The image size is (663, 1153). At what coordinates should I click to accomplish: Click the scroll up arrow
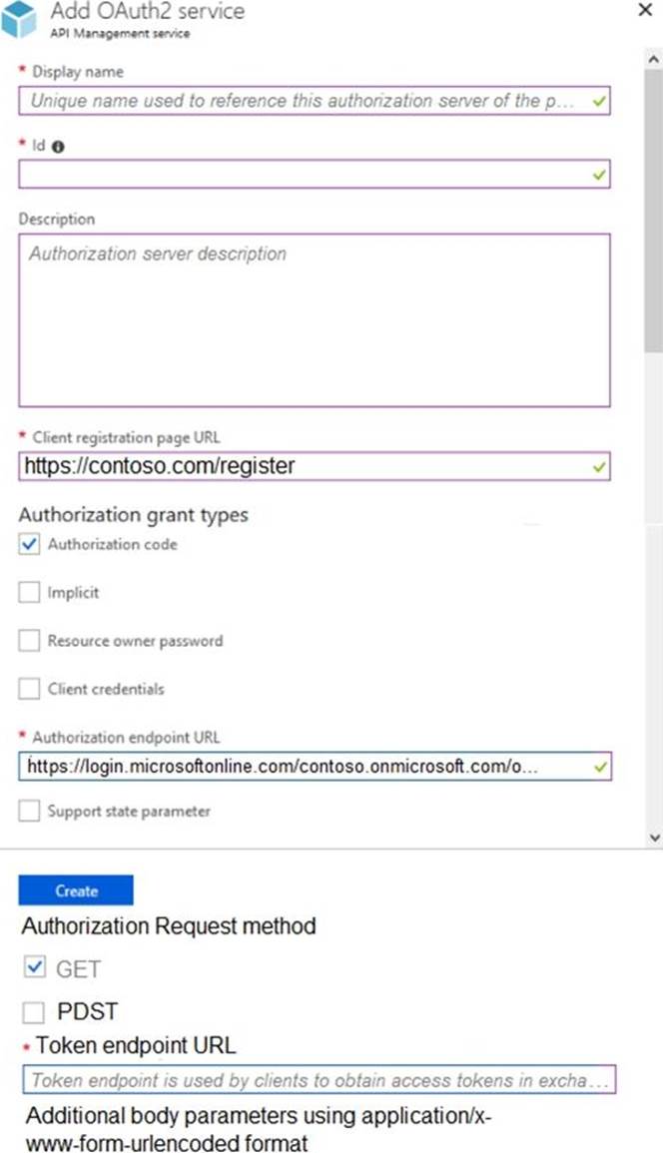(x=654, y=59)
